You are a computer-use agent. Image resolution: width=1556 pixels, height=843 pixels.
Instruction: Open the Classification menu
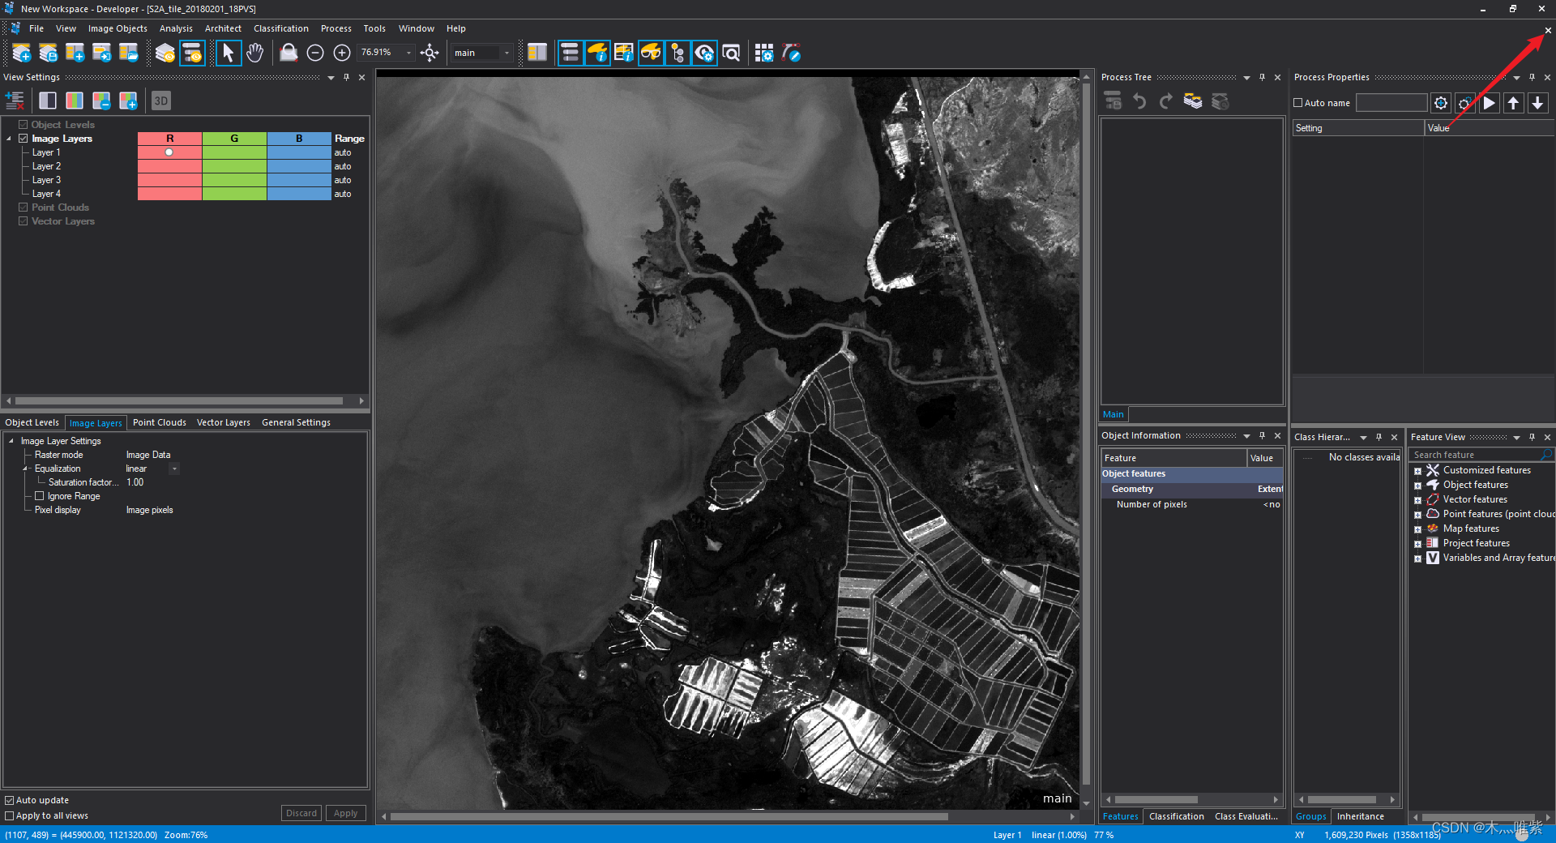[280, 28]
